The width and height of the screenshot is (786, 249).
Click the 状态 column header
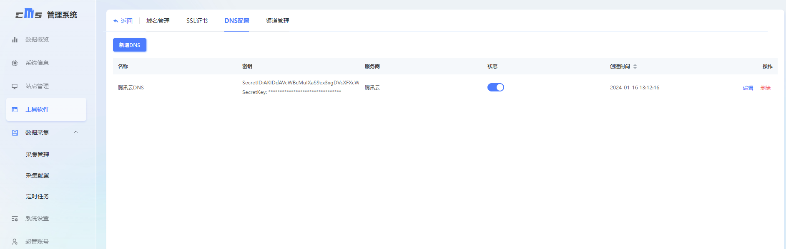492,67
